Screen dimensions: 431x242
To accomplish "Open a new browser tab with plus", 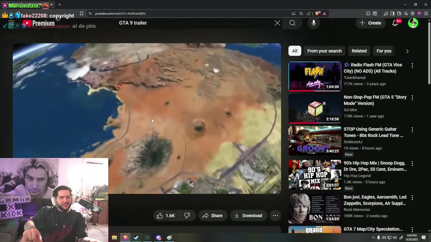I will click(60, 4).
